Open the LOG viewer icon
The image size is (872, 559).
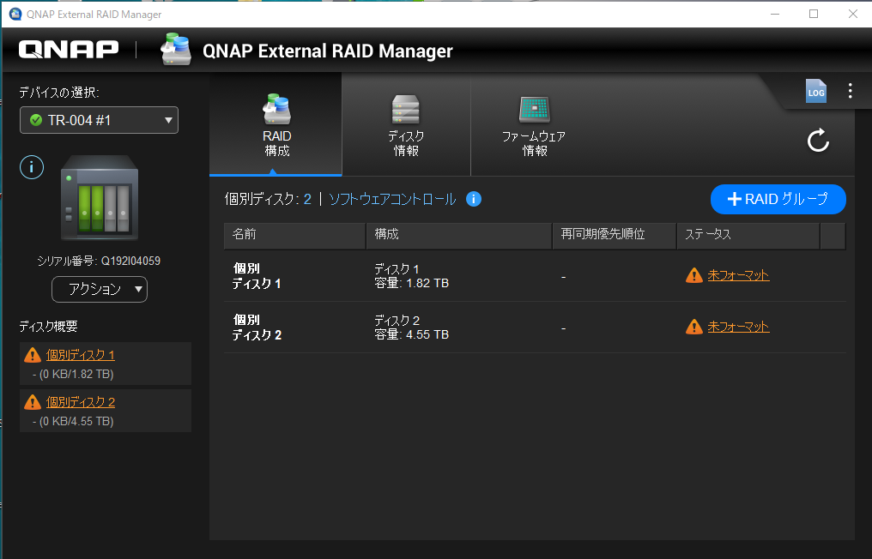coord(816,91)
